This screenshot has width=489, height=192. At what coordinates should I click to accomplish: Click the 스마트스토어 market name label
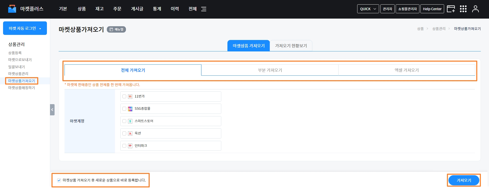tap(144, 121)
